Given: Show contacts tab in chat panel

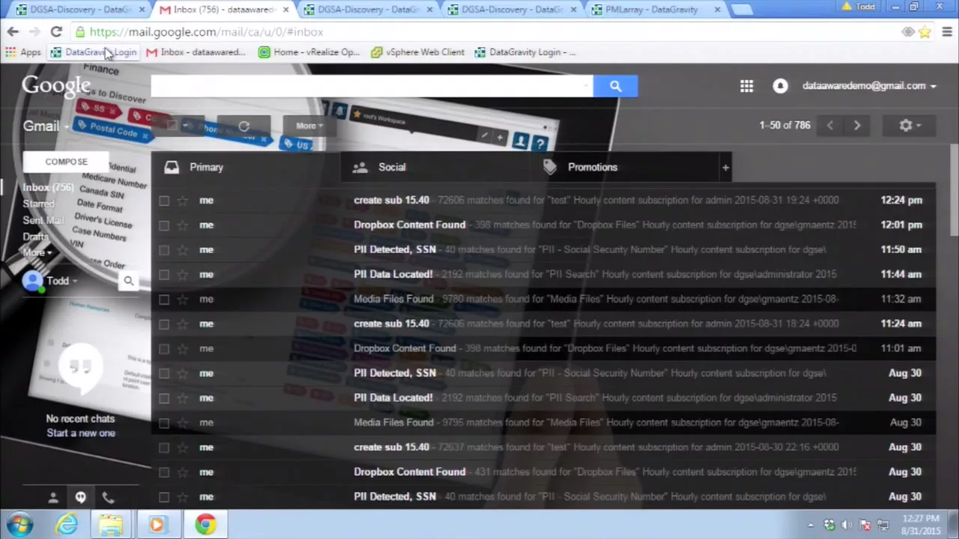Looking at the screenshot, I should [53, 497].
